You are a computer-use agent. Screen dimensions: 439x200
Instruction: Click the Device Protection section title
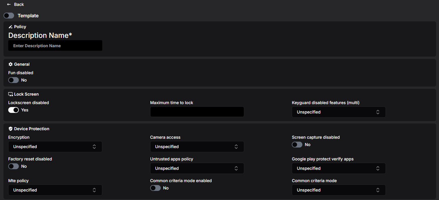click(x=32, y=129)
